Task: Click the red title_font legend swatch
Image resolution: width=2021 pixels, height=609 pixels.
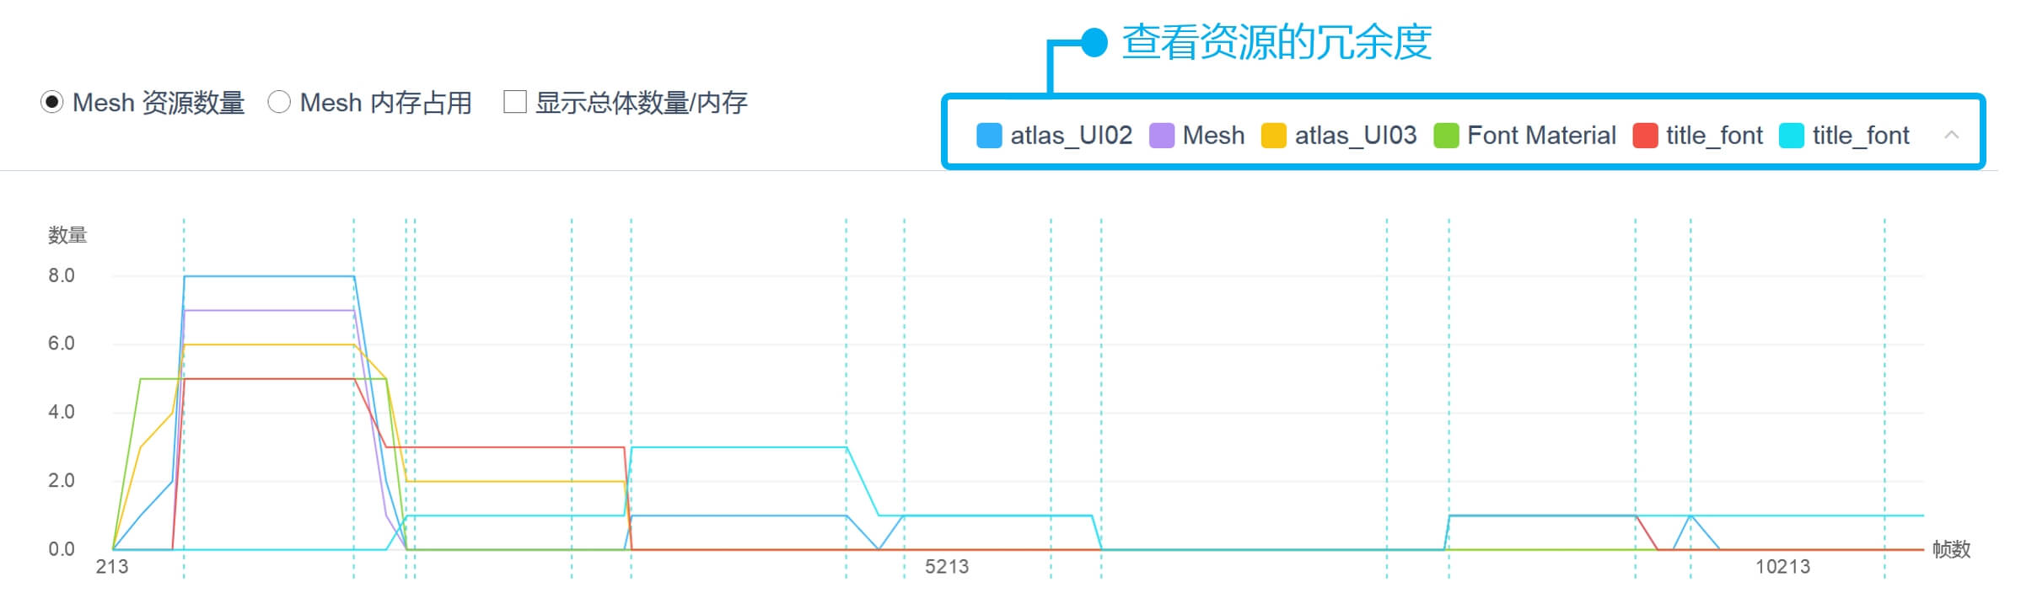Action: click(x=1645, y=136)
